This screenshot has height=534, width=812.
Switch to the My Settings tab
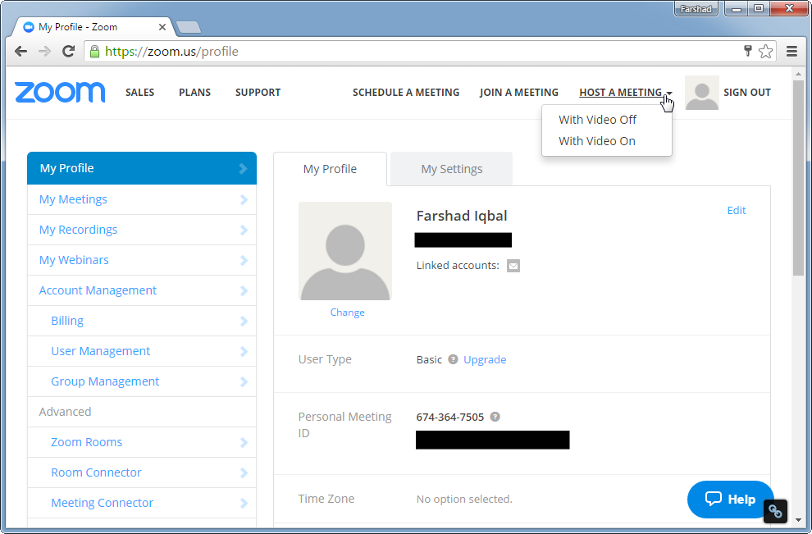451,169
